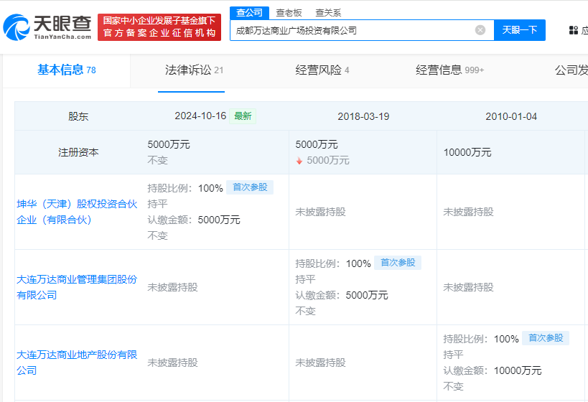588x402 pixels.
Task: Switch to the 查老板 search tab
Action: click(x=289, y=12)
